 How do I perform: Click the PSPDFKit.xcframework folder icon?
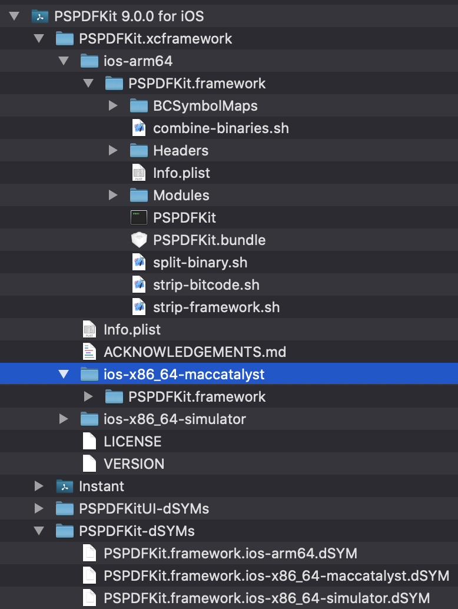click(64, 39)
